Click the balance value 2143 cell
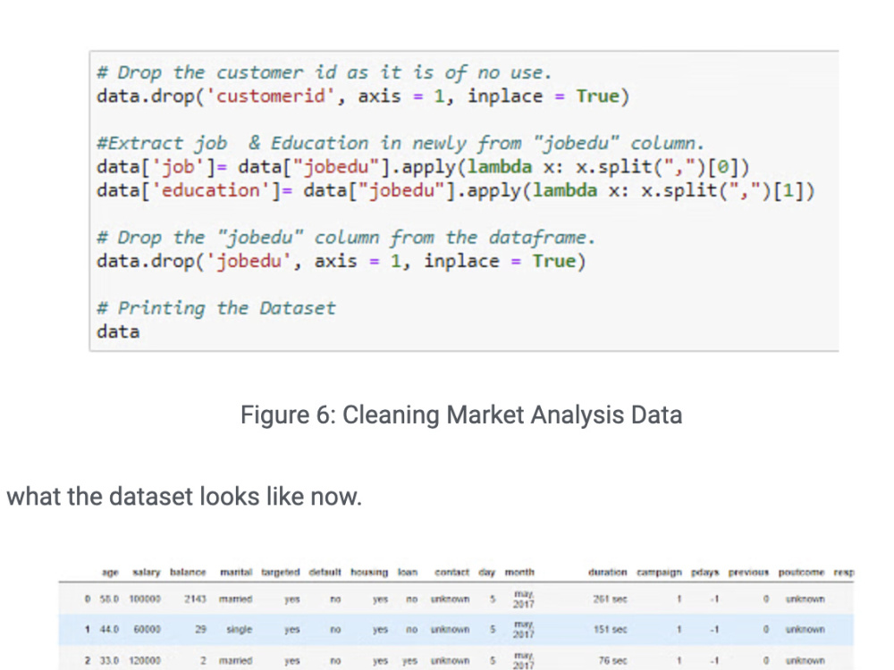894x670 pixels. pyautogui.click(x=195, y=599)
